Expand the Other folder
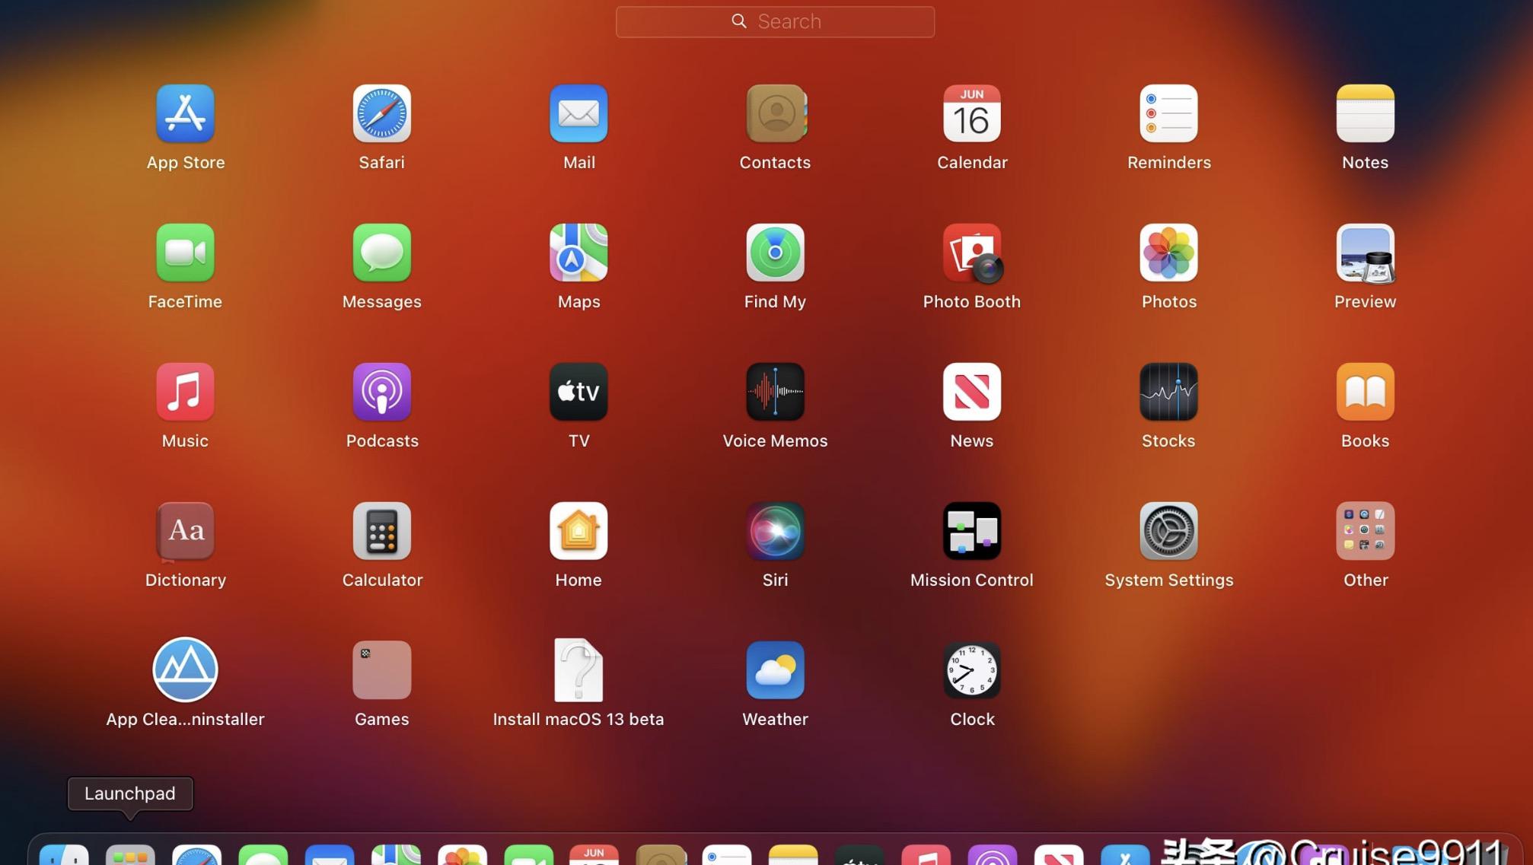1533x865 pixels. [x=1365, y=531]
